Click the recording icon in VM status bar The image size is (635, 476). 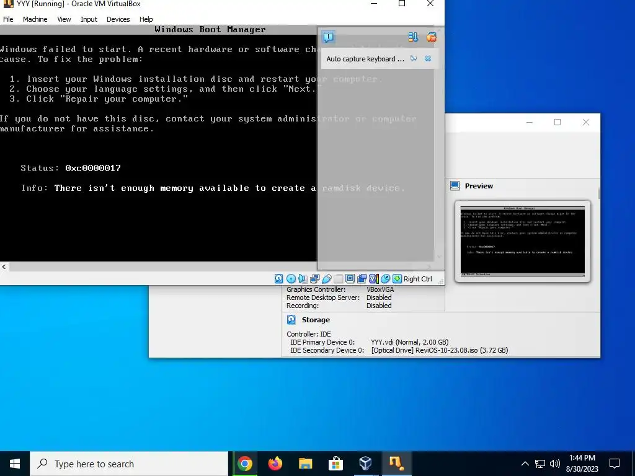click(x=362, y=278)
